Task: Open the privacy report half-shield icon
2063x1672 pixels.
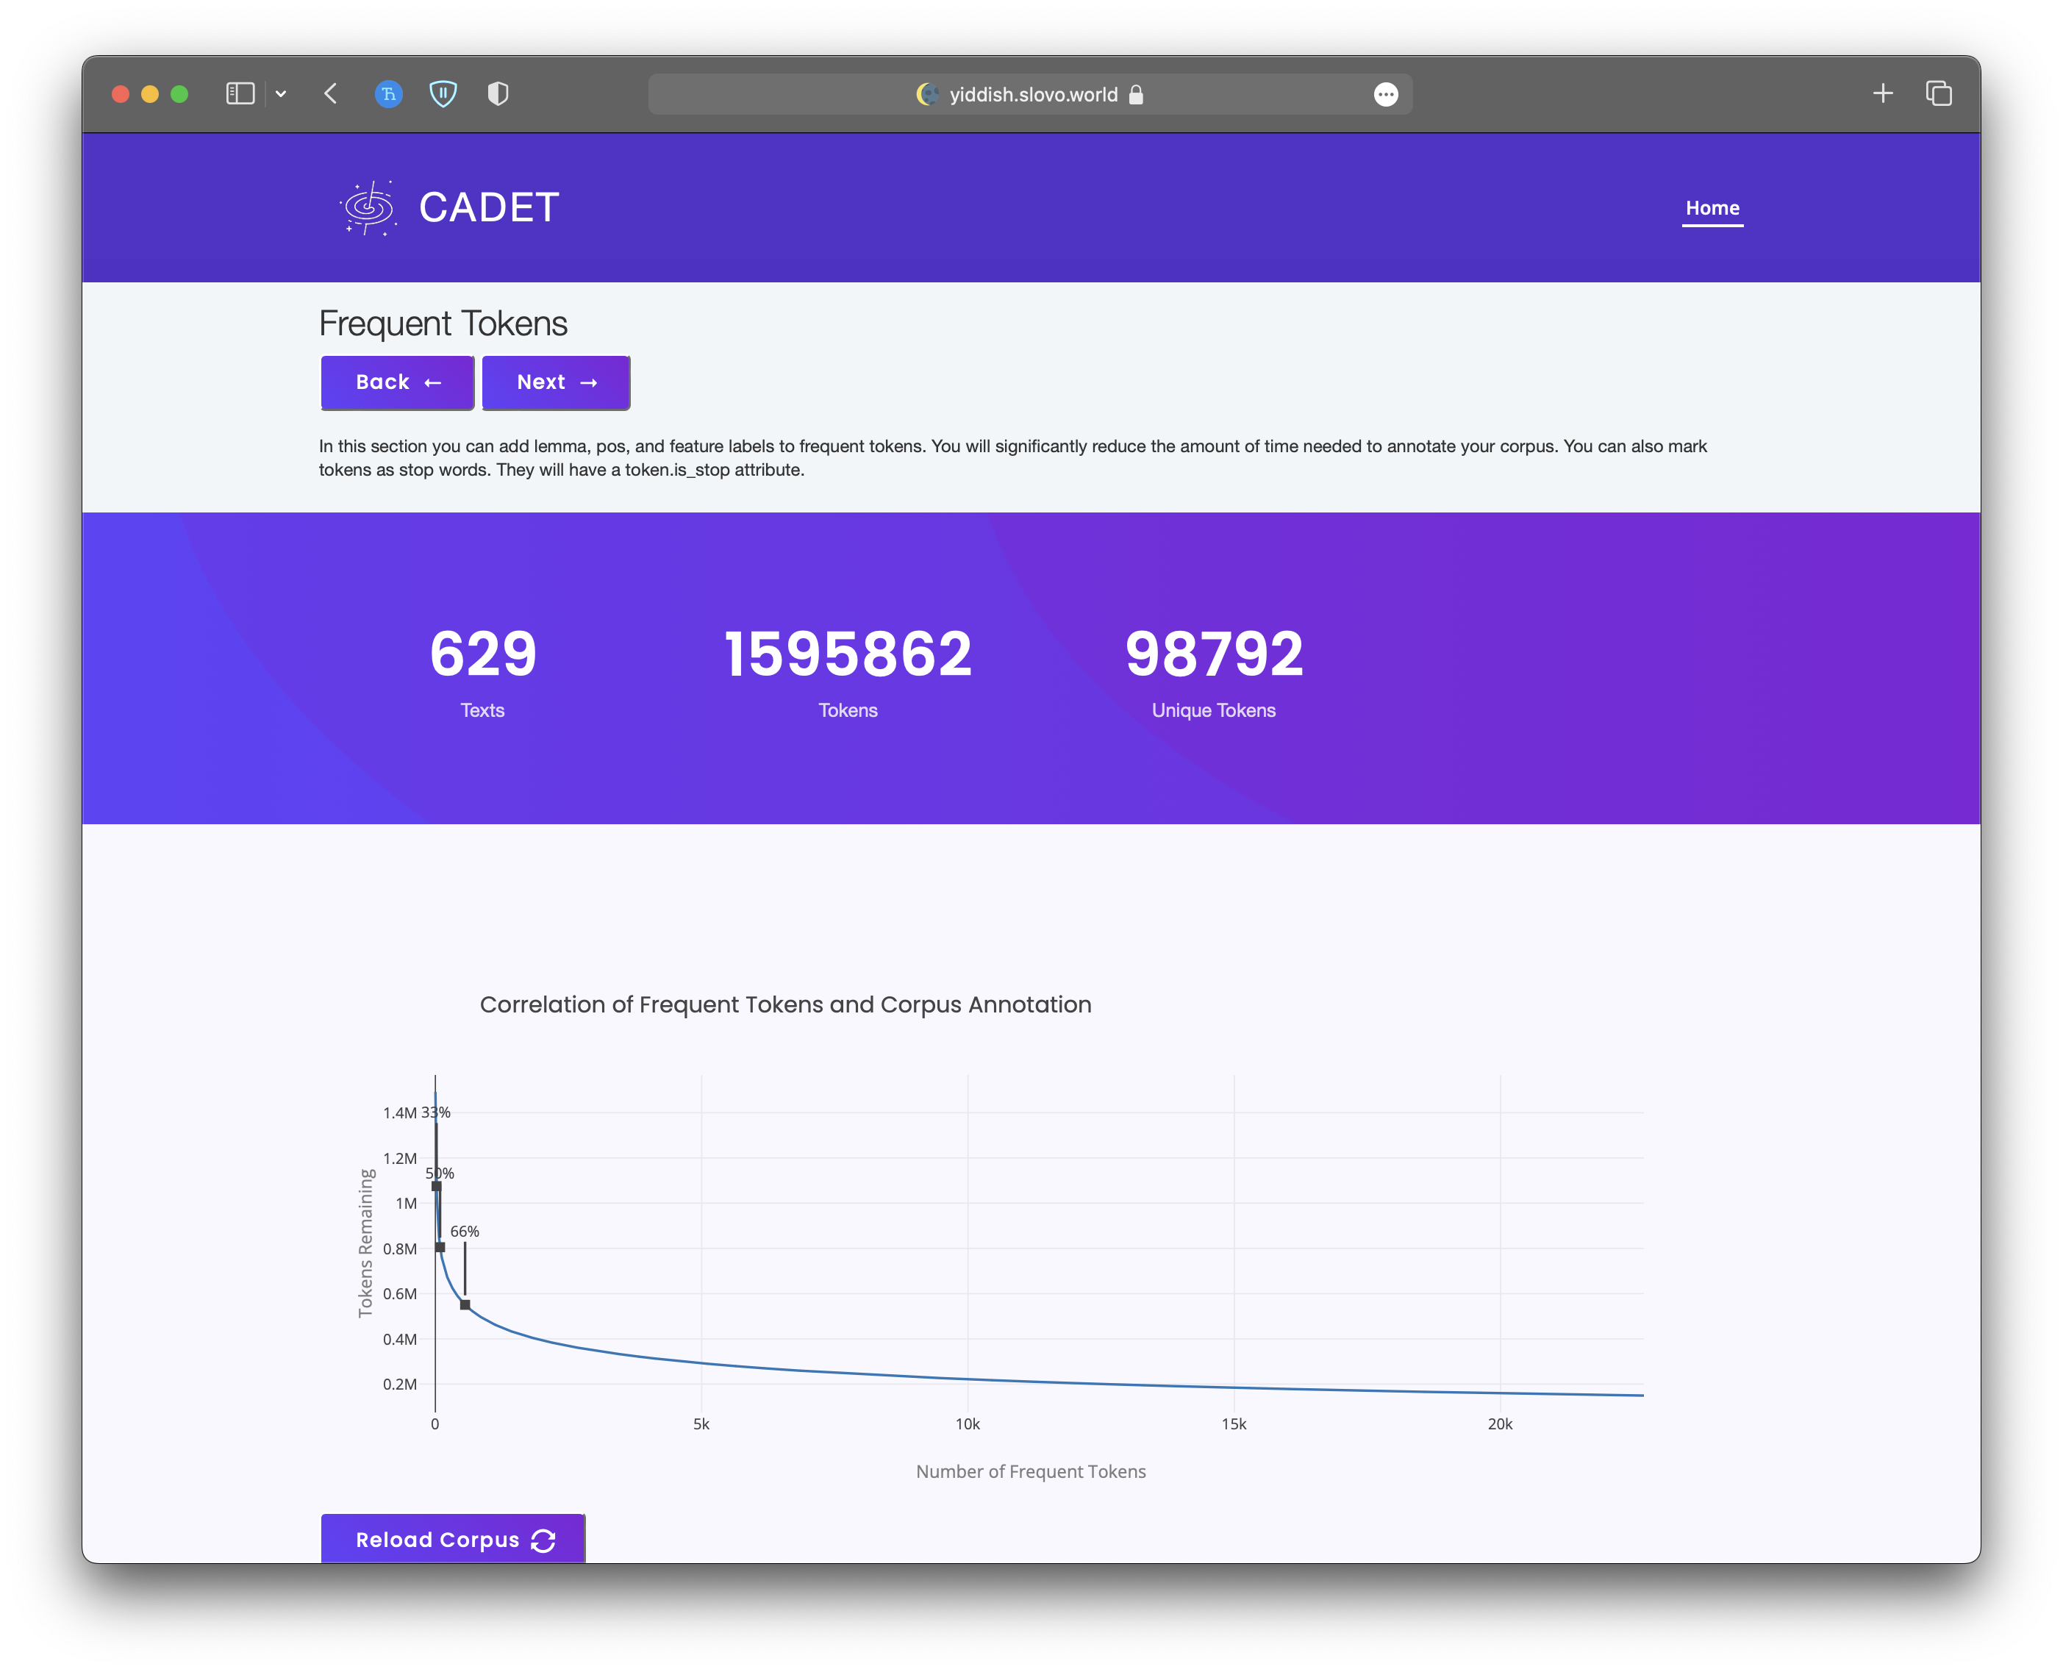Action: 498,93
